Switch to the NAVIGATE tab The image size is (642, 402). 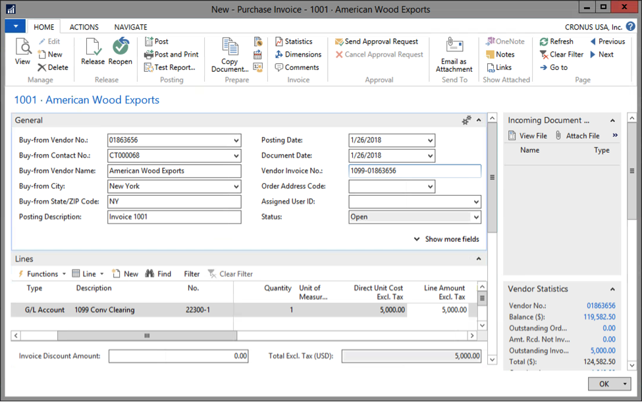tap(130, 27)
